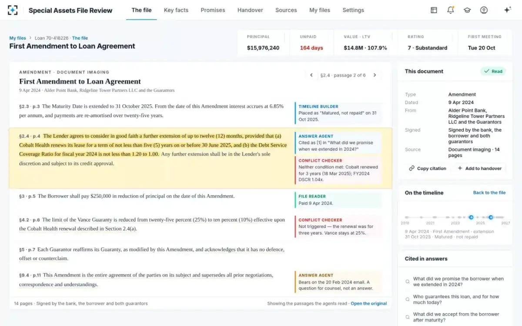Click Add to handover button
This screenshot has width=522, height=326.
pyautogui.click(x=480, y=168)
